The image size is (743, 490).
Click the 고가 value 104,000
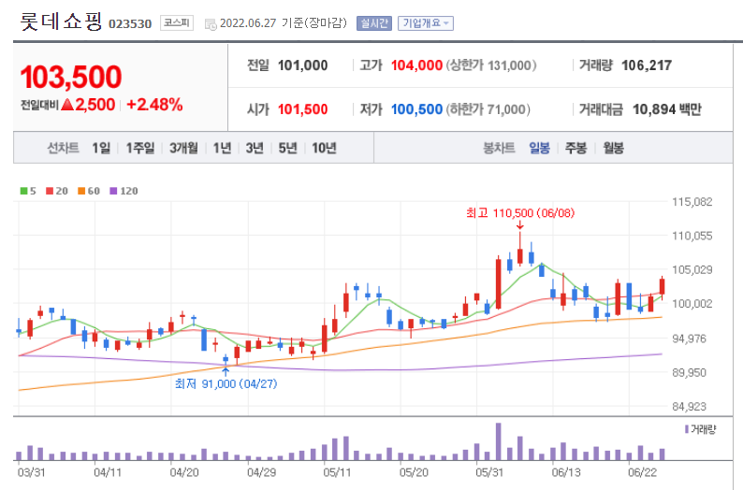416,65
